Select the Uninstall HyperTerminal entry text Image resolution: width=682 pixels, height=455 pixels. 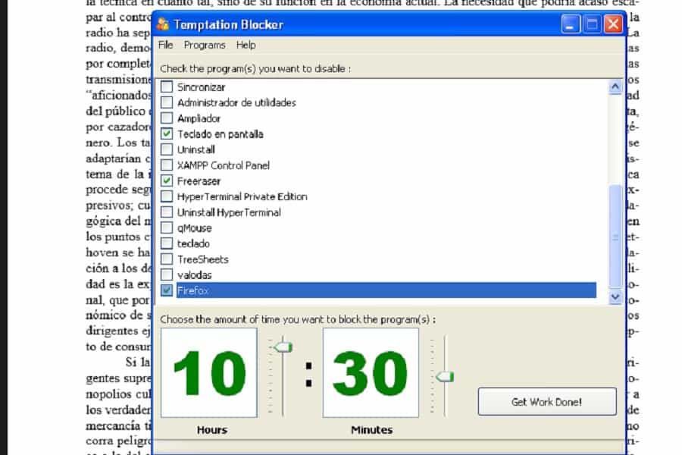229,212
